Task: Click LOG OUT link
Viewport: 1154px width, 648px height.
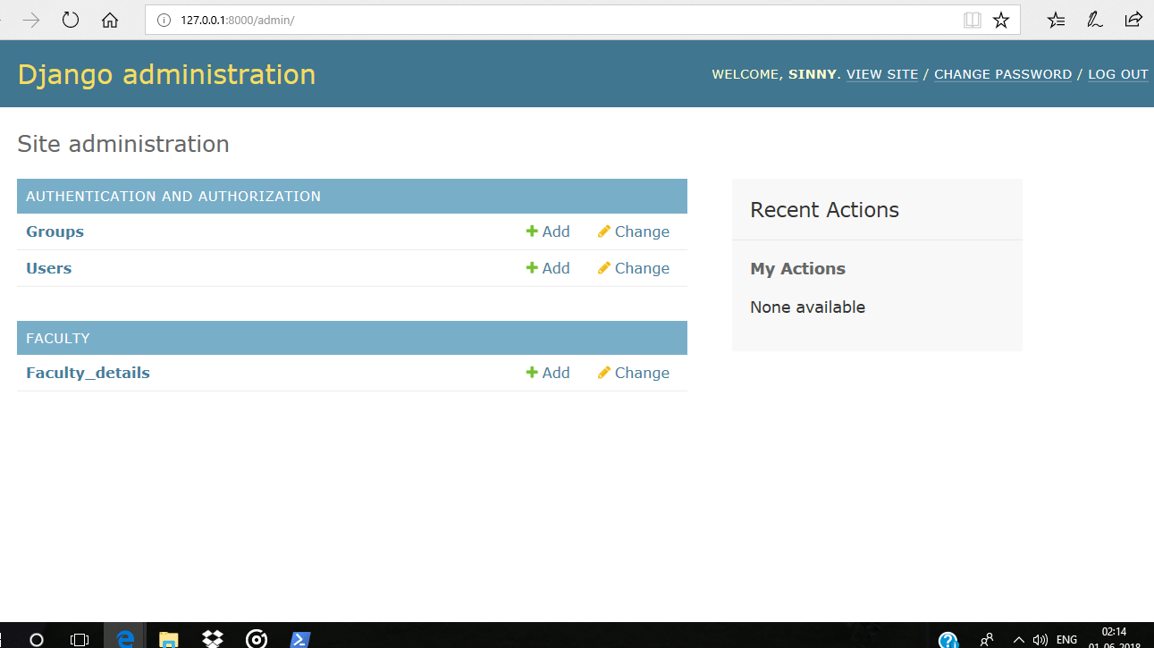Action: tap(1118, 74)
